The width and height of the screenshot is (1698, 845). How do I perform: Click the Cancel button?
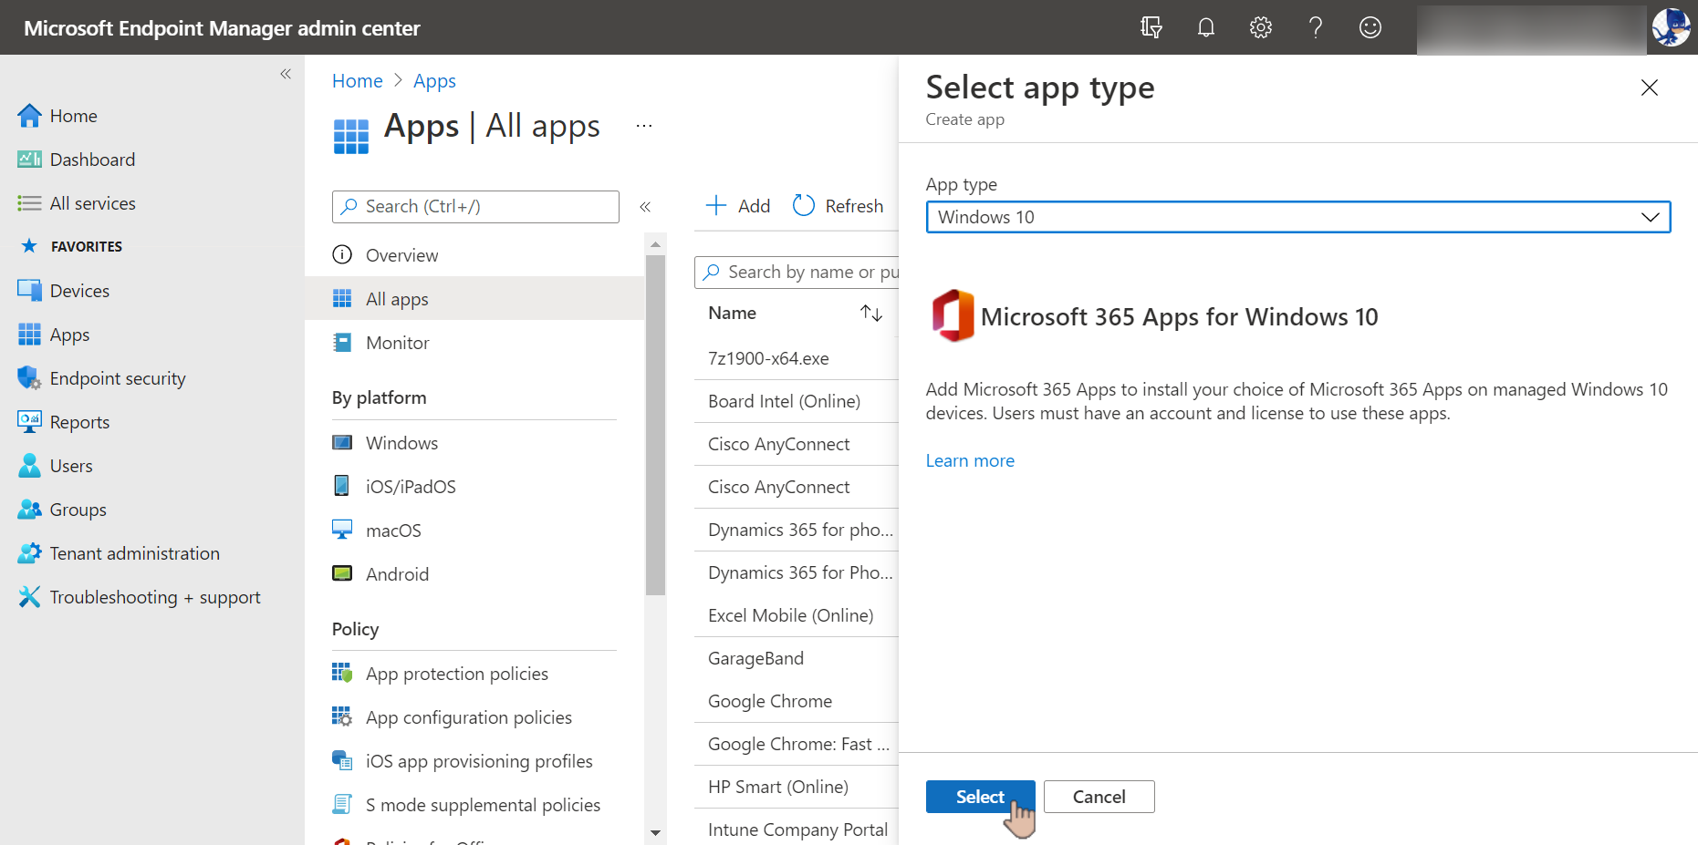[1099, 797]
